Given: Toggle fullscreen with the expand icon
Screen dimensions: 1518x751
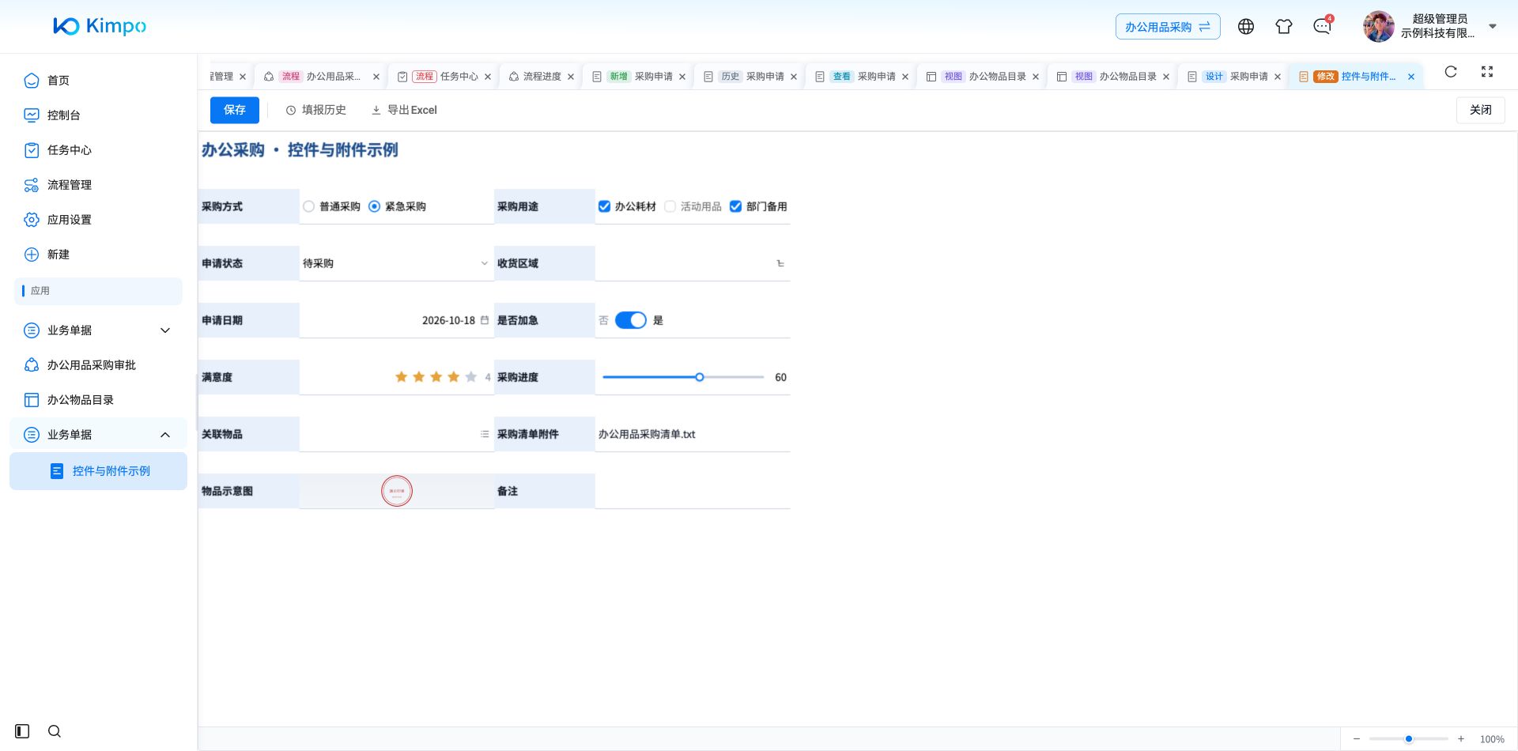Looking at the screenshot, I should [1487, 72].
